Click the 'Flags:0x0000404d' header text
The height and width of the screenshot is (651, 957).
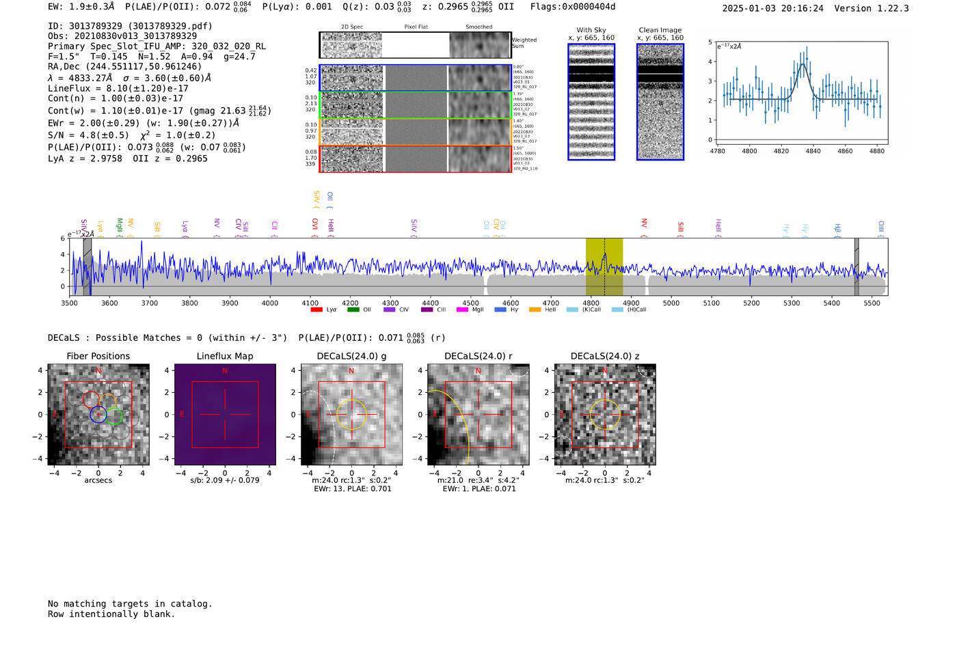(573, 7)
